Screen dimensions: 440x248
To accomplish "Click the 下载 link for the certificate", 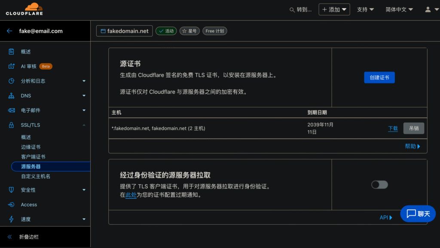I will click(393, 128).
